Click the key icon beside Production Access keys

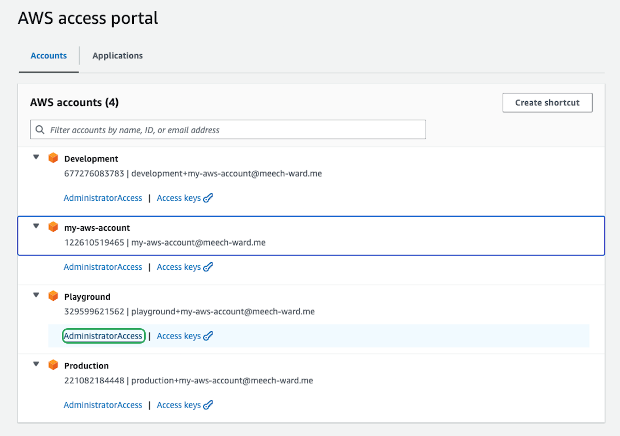pos(208,406)
